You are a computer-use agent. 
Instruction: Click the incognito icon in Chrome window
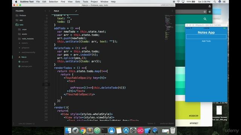click(x=209, y=6)
